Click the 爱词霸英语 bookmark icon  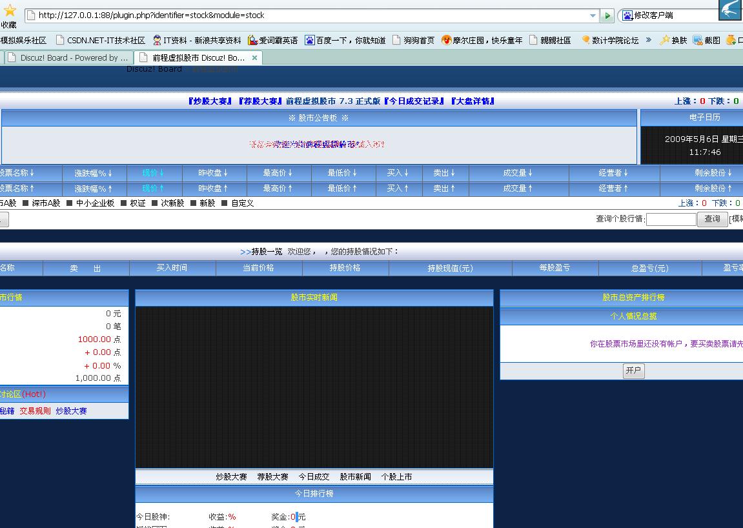(x=253, y=40)
